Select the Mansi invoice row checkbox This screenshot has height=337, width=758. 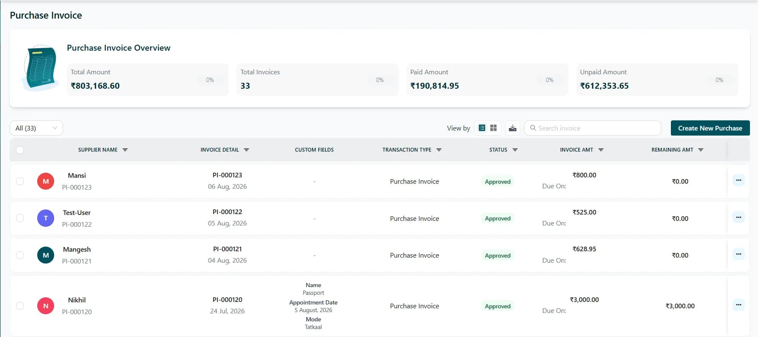point(20,181)
